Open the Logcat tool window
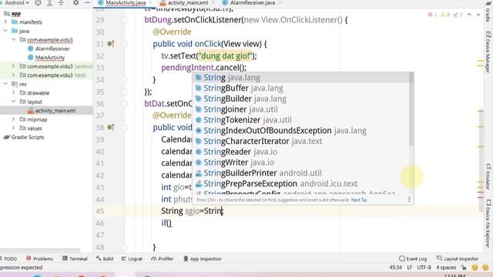This screenshot has height=277, width=493. (x=132, y=259)
